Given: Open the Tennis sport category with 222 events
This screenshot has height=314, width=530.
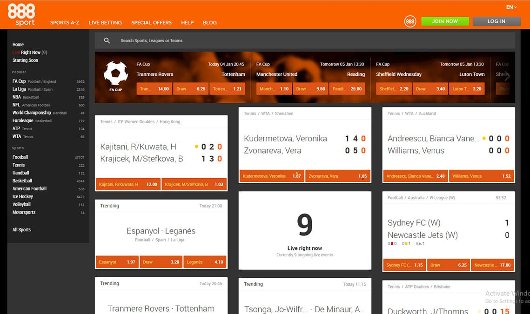Looking at the screenshot, I should tap(48, 165).
